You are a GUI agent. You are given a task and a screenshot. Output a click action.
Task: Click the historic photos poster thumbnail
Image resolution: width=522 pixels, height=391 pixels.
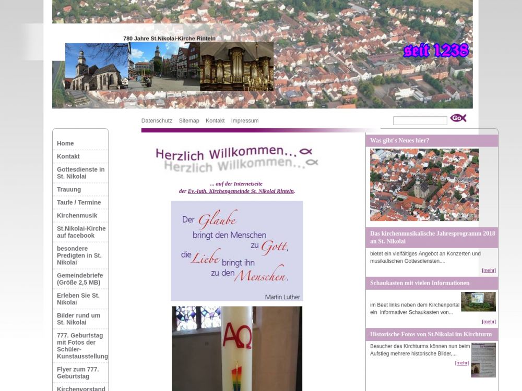pos(483,360)
